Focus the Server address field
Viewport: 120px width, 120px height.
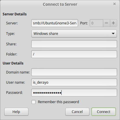(55, 23)
